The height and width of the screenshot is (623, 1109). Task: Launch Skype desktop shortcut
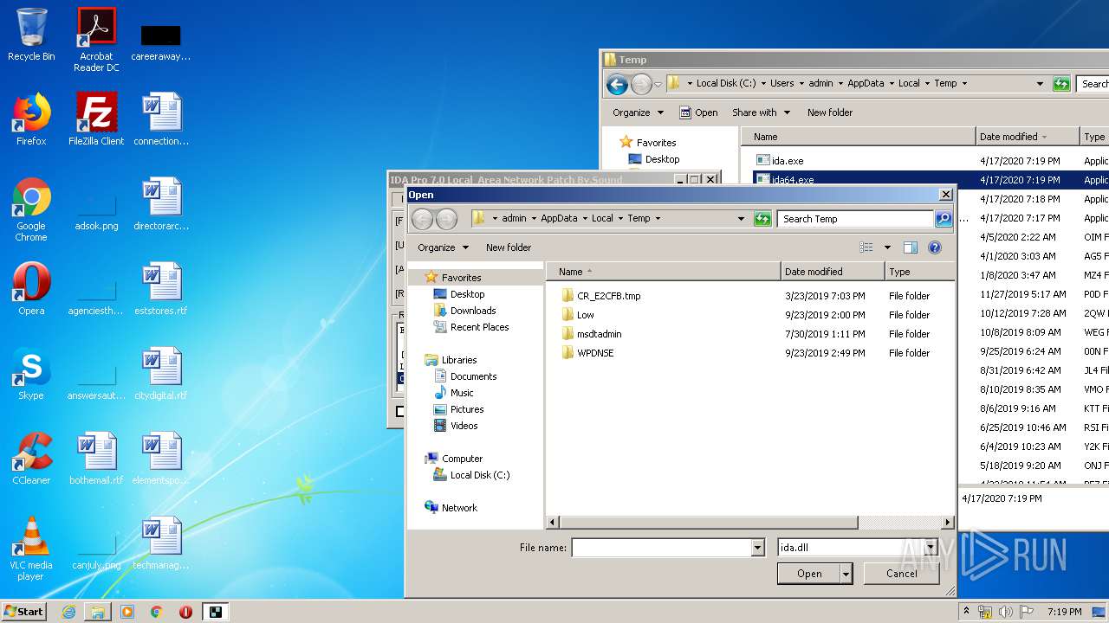[x=31, y=374]
